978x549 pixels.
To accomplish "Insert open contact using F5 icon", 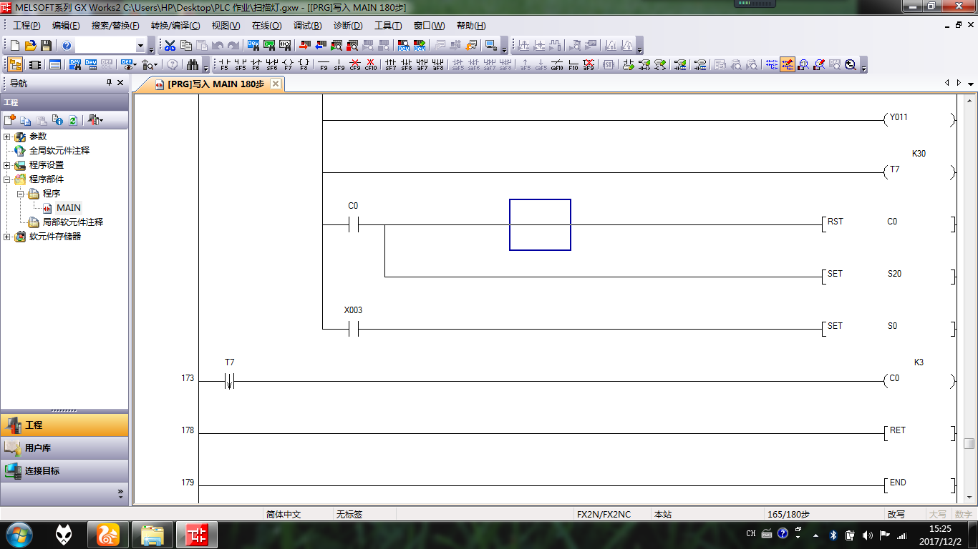I will coord(224,65).
